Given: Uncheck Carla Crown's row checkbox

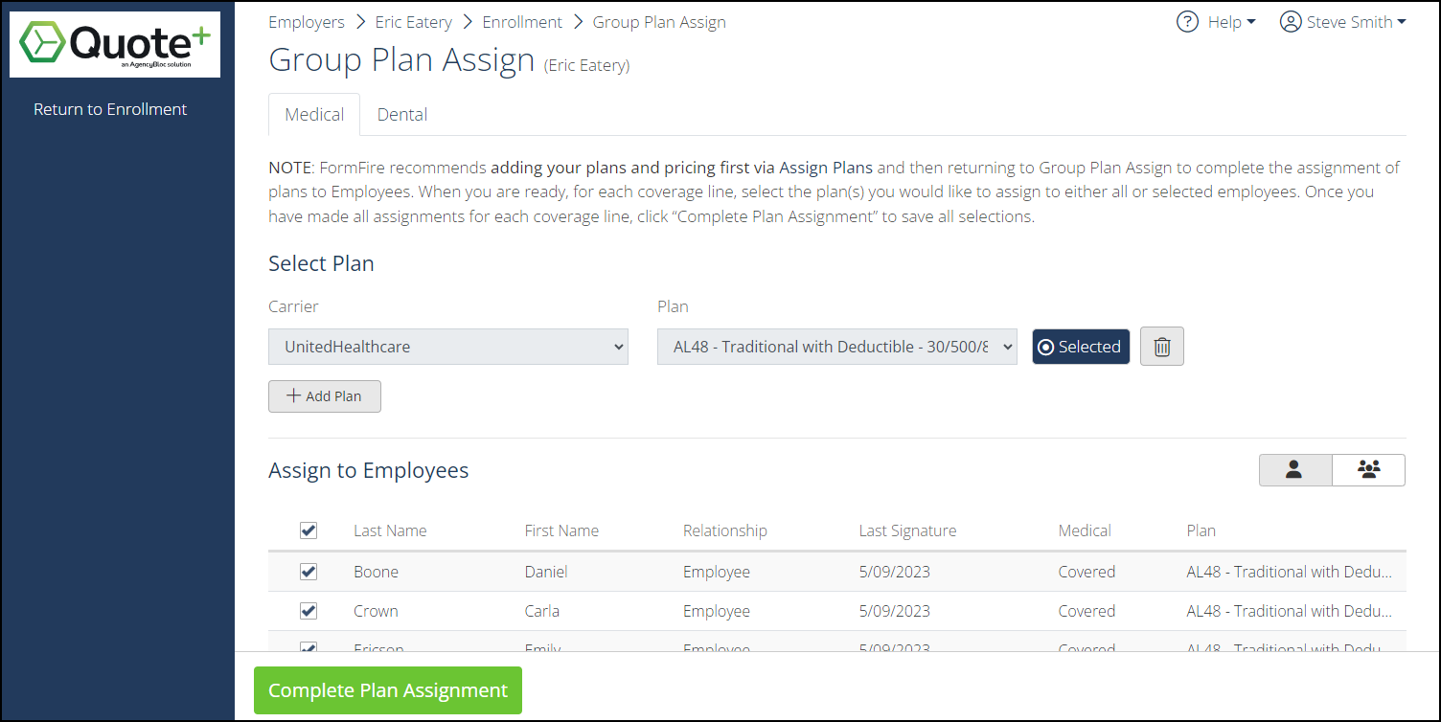Looking at the screenshot, I should [x=309, y=611].
